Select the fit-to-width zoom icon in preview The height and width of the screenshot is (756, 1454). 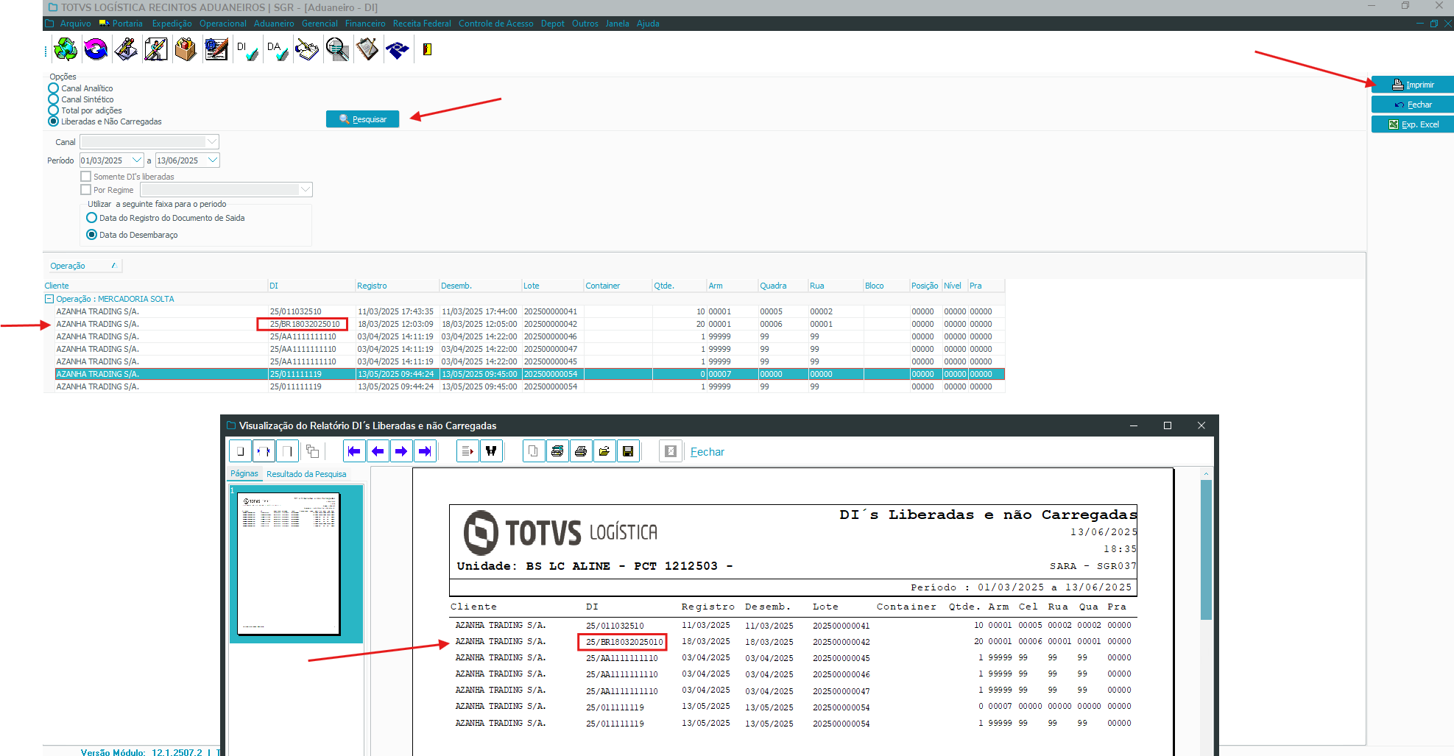264,451
